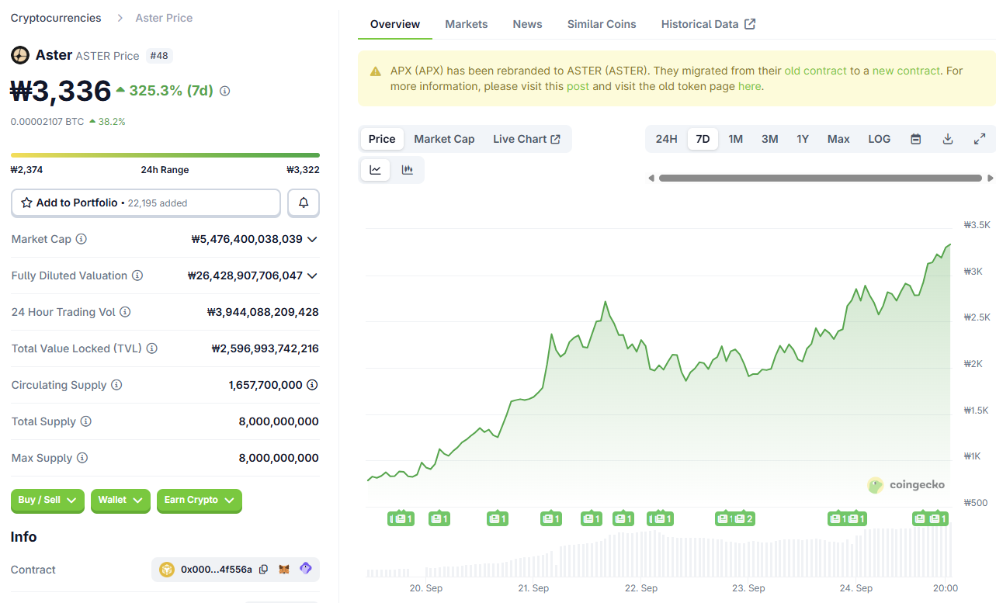Expand the Market Cap value chevron
Viewport: 996px width, 603px height.
pyautogui.click(x=312, y=239)
